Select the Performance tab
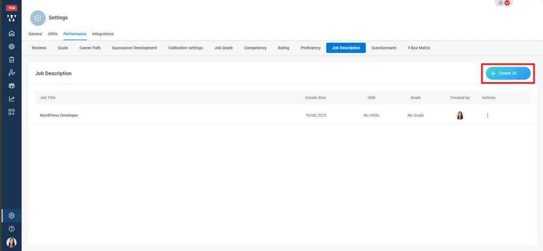The width and height of the screenshot is (543, 251). 75,34
